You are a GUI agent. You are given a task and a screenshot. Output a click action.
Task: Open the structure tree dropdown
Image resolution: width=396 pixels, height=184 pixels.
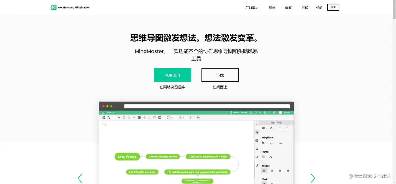(272, 128)
